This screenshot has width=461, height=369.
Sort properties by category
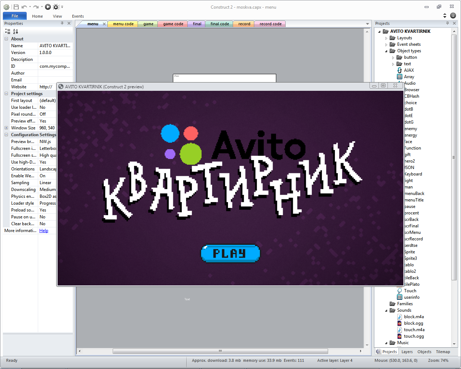coord(8,31)
